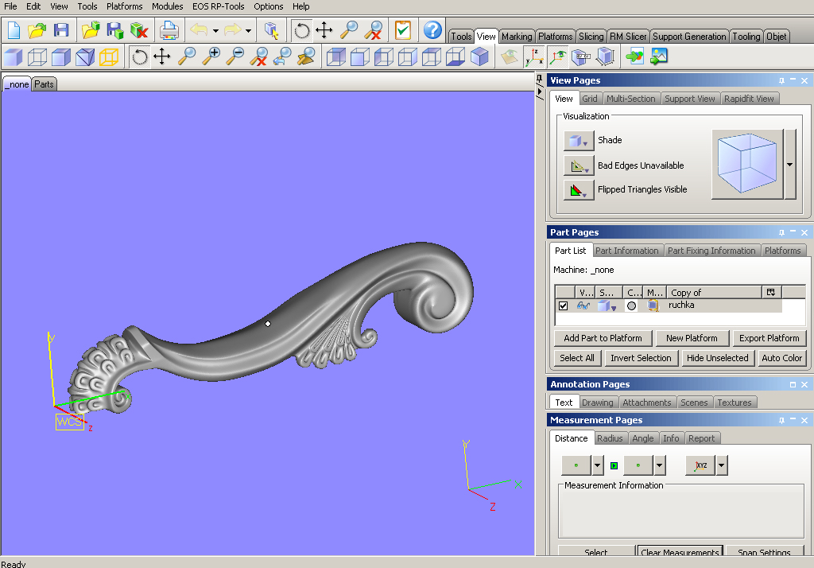Open the Part Fixing Information tab
The width and height of the screenshot is (814, 568).
711,251
